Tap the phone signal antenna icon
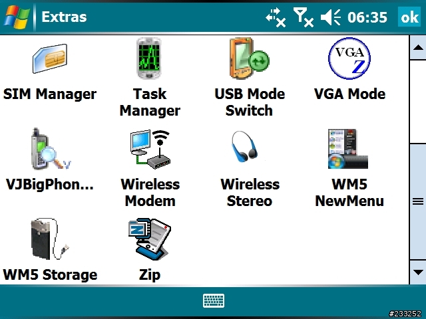426x319 pixels. point(304,17)
